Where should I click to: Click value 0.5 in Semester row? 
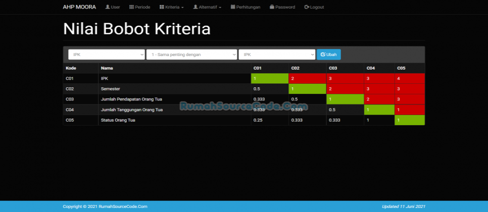pos(270,89)
